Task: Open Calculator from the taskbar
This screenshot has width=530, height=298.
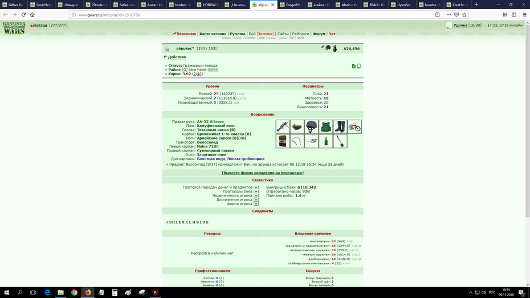Action: click(115, 292)
